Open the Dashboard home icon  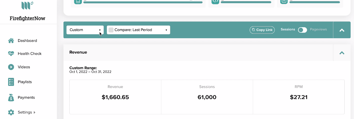[11, 41]
